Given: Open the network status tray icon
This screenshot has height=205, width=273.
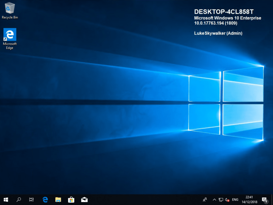Looking at the screenshot, I should pos(221,200).
